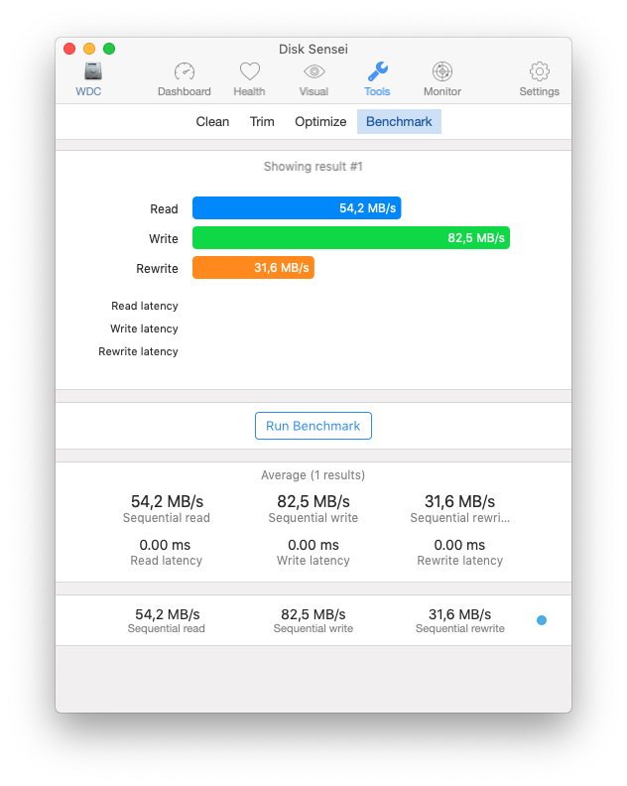
Task: Open the Monitor radar icon
Action: pos(442,71)
